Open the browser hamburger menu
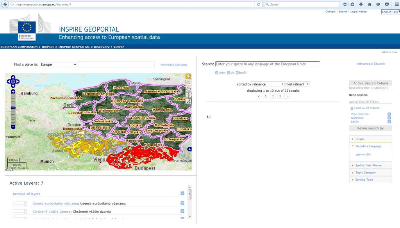 pos(397,4)
